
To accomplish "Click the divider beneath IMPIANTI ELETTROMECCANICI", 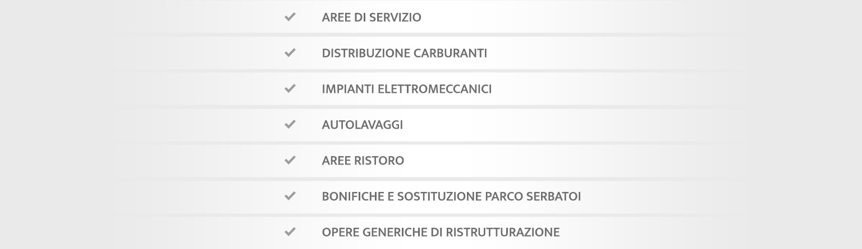I will coord(431,107).
